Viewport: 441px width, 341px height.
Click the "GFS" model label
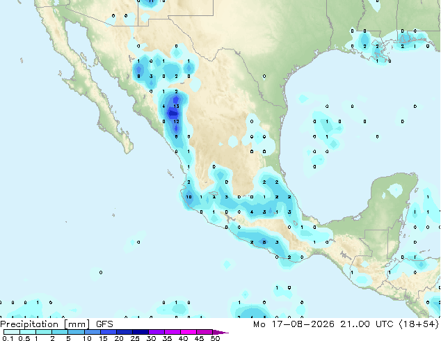click(104, 324)
